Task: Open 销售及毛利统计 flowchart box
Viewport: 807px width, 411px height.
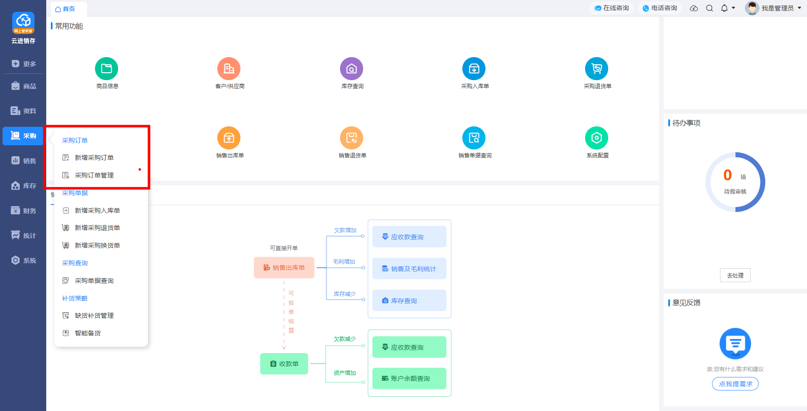Action: click(409, 269)
